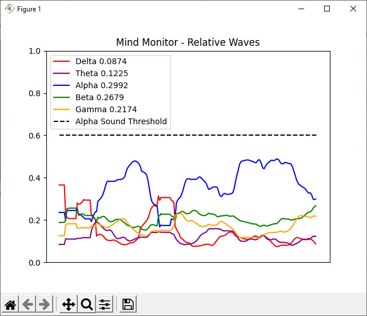Image resolution: width=367 pixels, height=316 pixels.
Task: Click the blue Alpha legend line
Action: click(62, 85)
